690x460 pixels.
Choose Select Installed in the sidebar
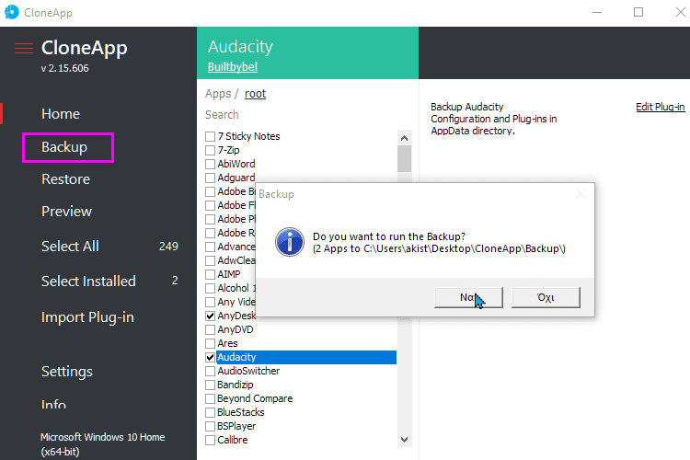point(88,282)
